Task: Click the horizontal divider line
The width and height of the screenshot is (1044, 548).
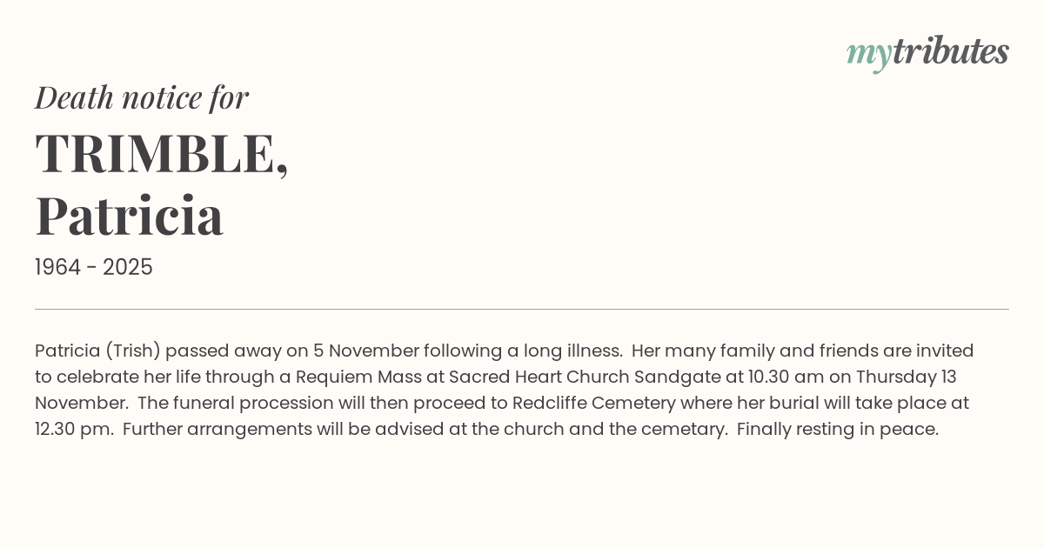Action: coord(522,309)
